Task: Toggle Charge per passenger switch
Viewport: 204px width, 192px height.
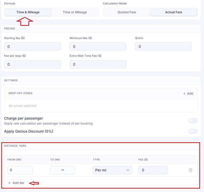Action: (193, 121)
